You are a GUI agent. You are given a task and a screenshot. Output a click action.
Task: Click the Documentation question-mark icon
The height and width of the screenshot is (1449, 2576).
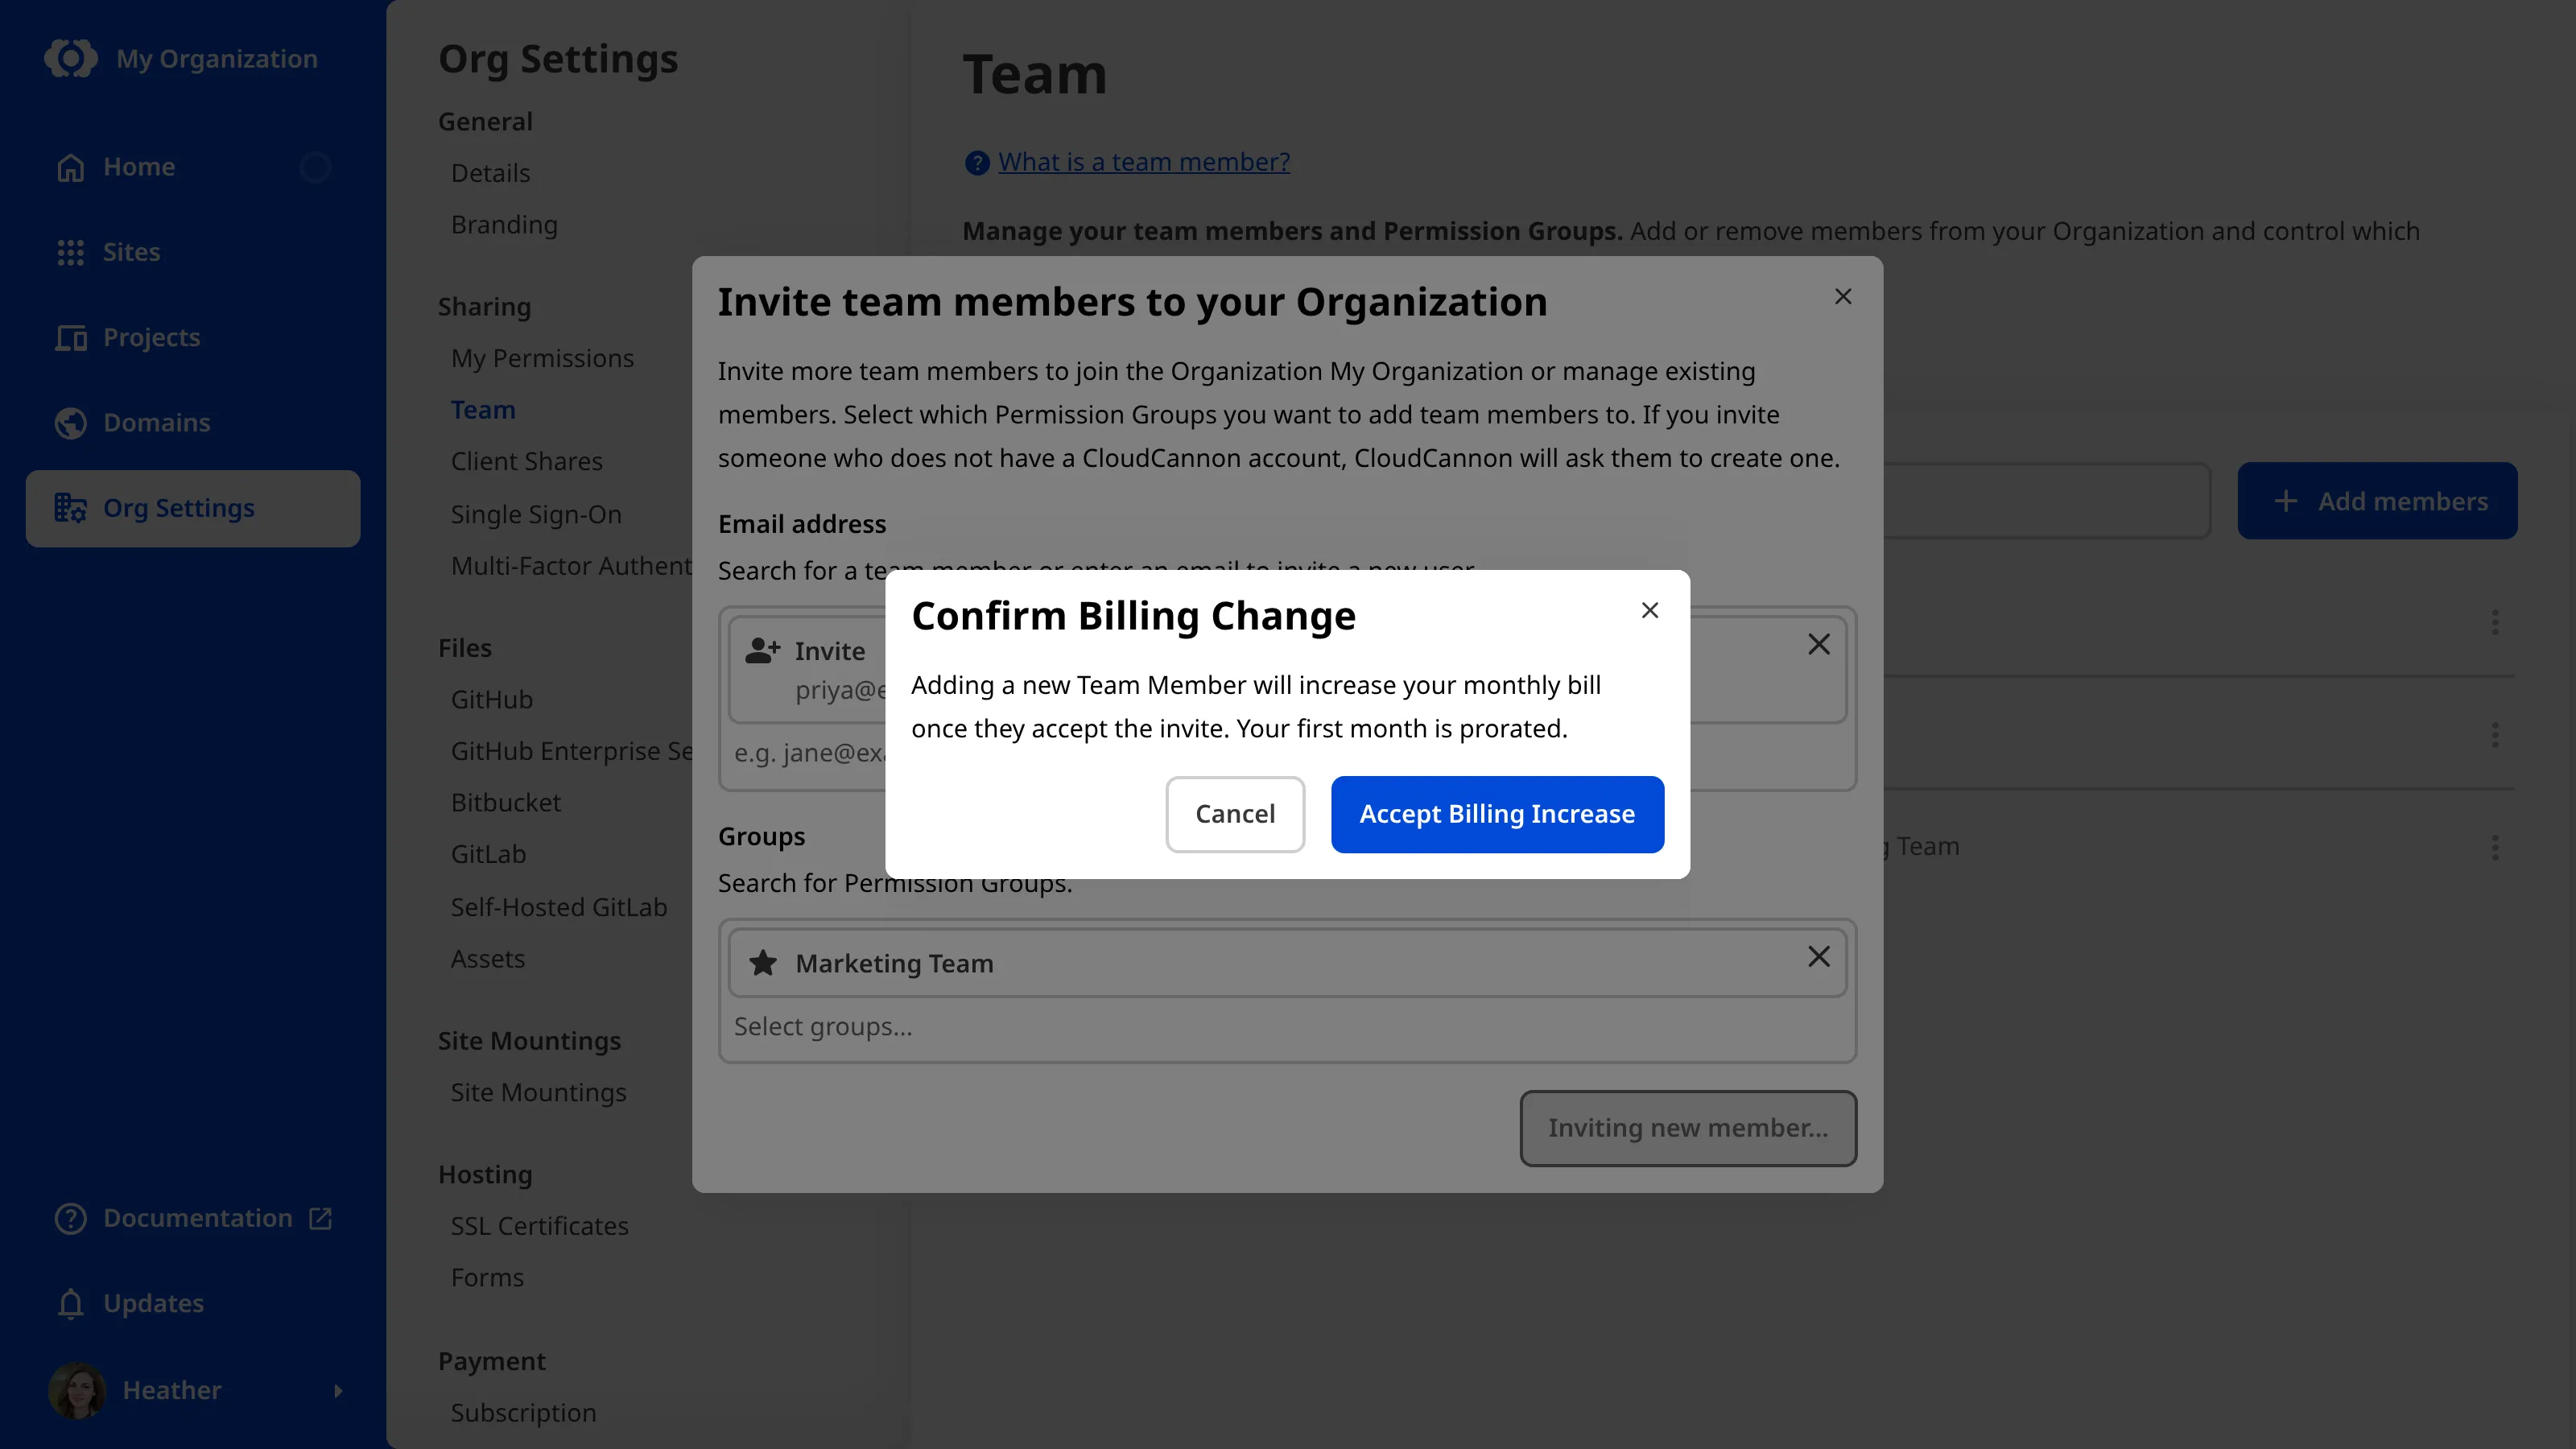click(x=70, y=1218)
